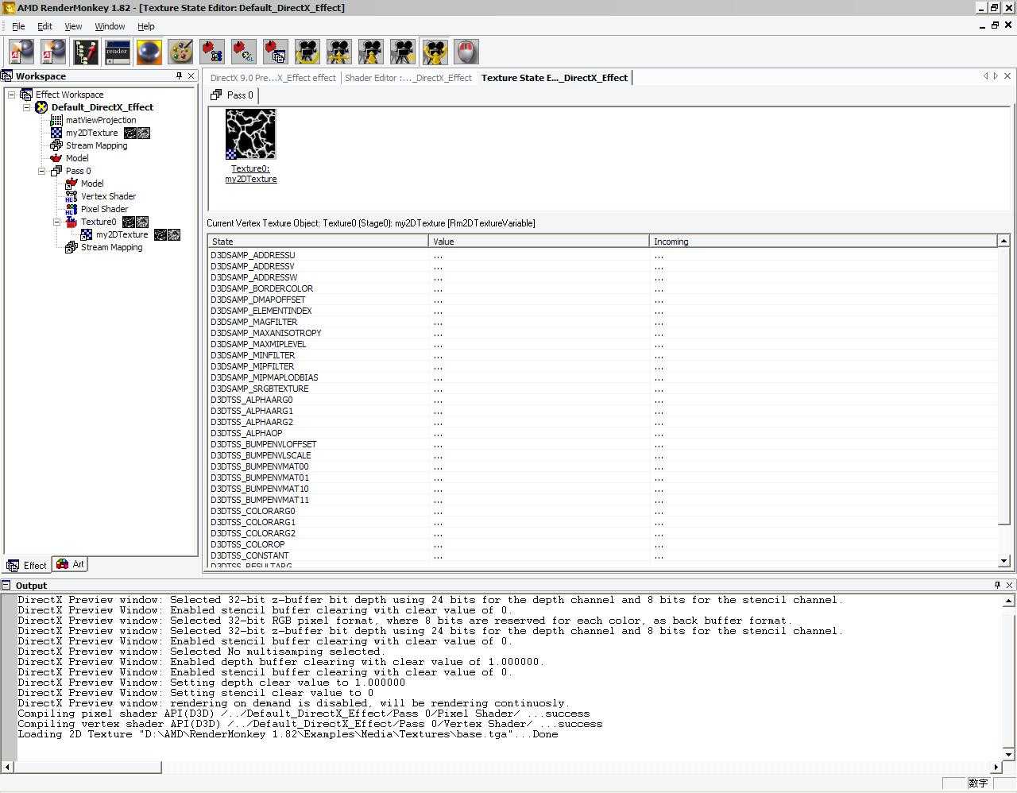The image size is (1017, 793).
Task: Click the Value column header
Action: [539, 241]
